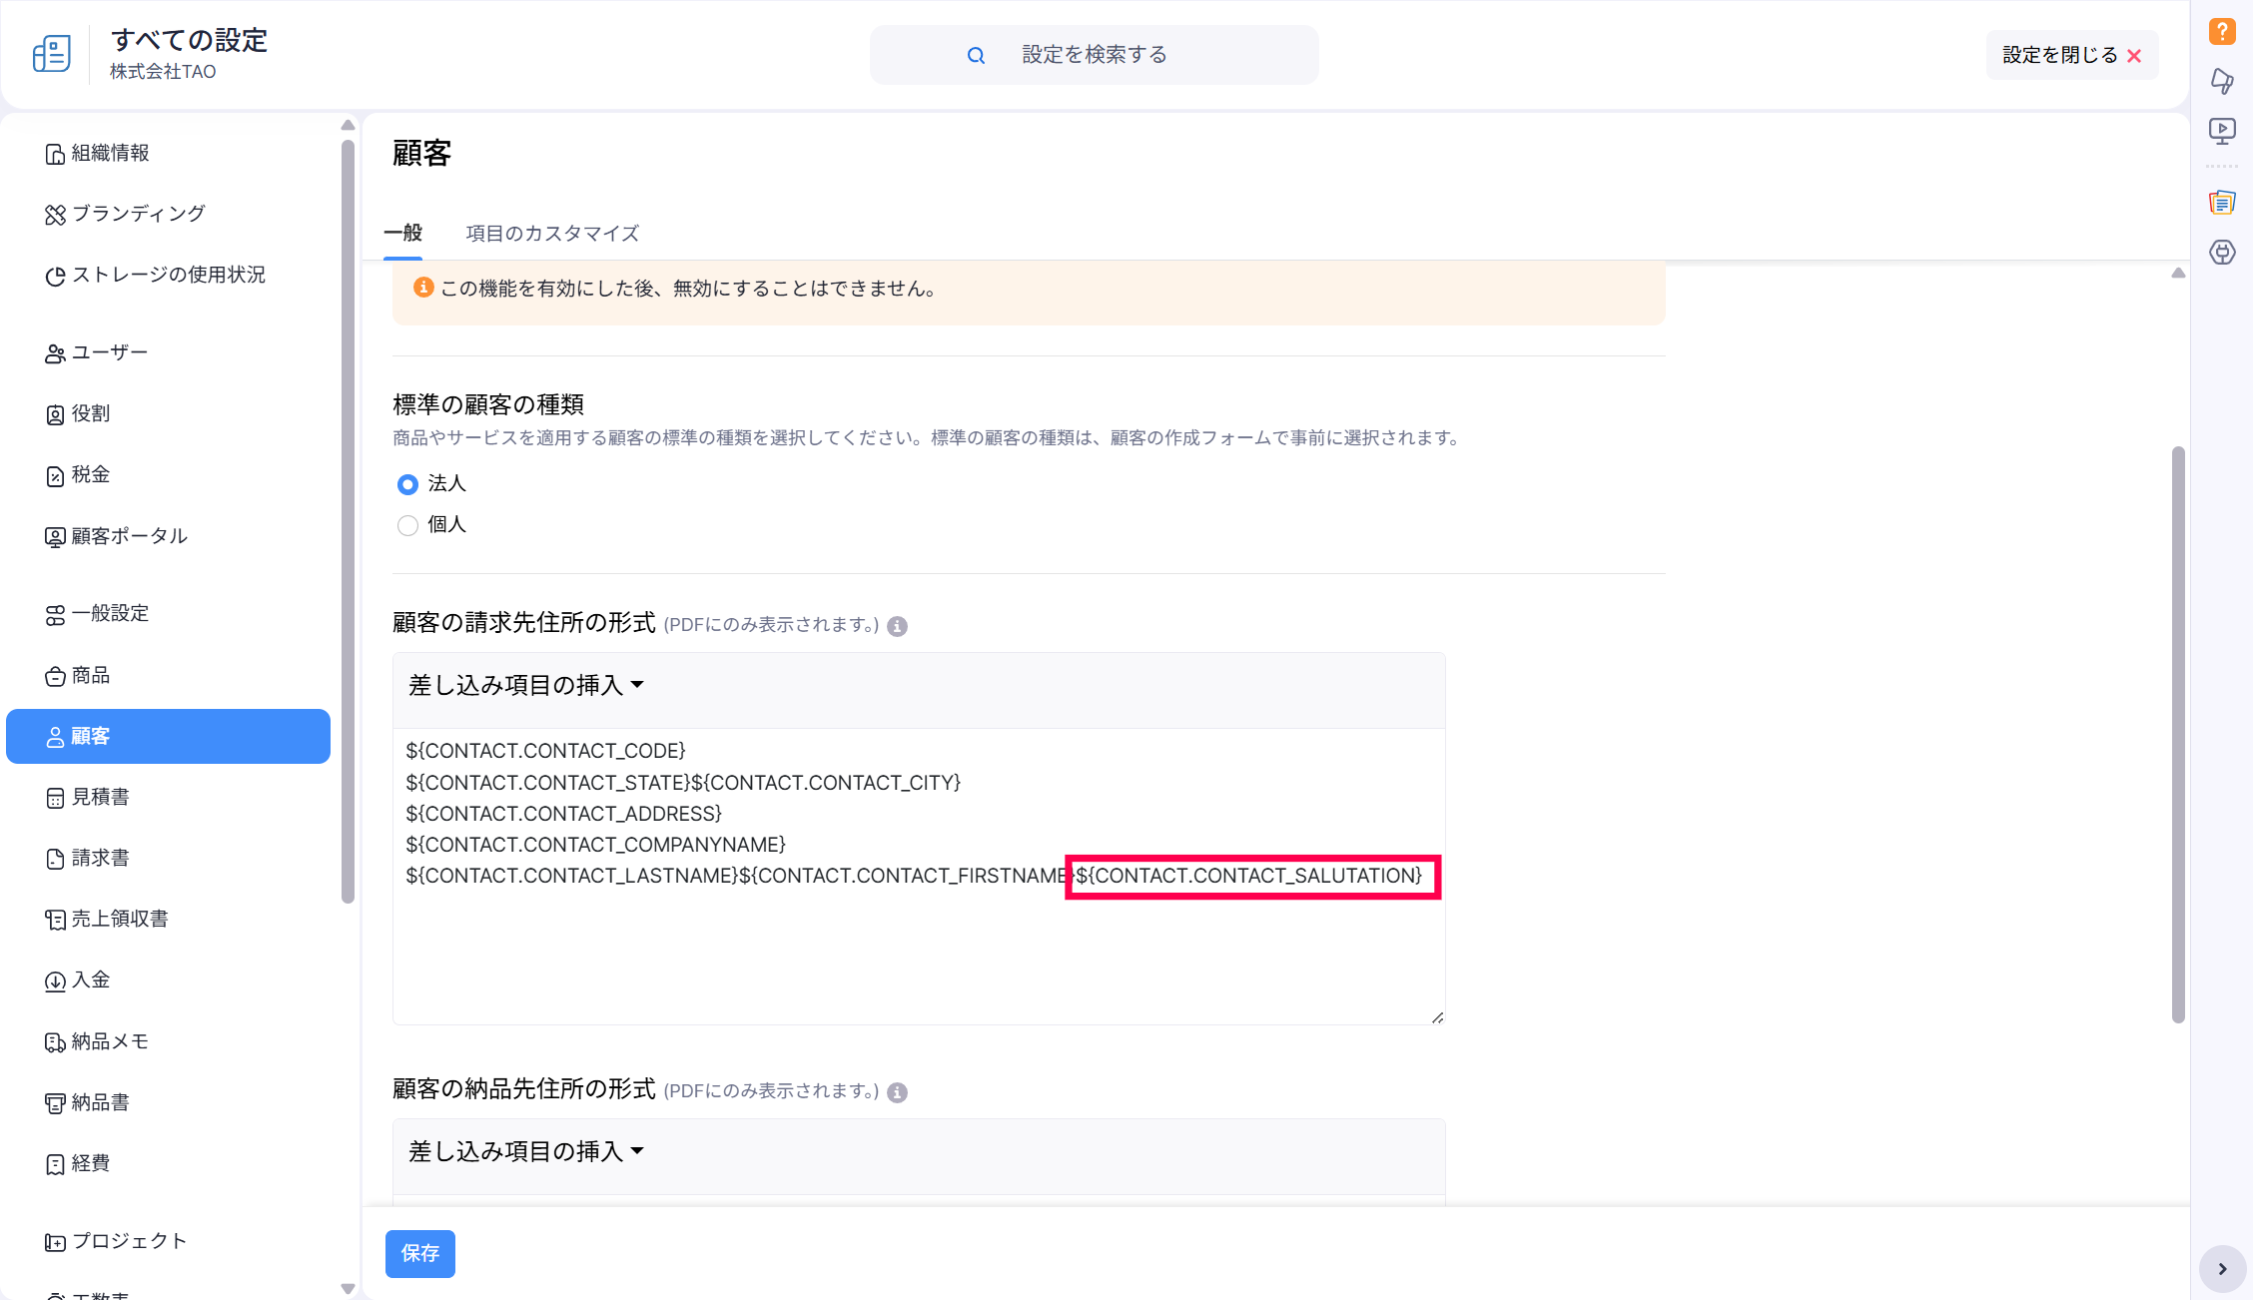Click the support lifebuoy icon in right sidebar

point(2222,253)
